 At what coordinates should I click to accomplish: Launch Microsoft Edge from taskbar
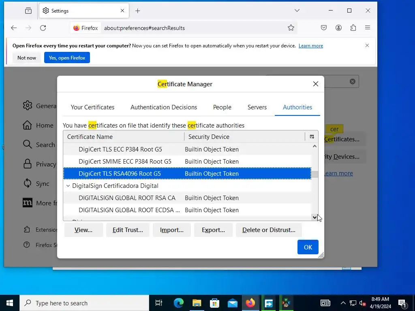[179, 303]
